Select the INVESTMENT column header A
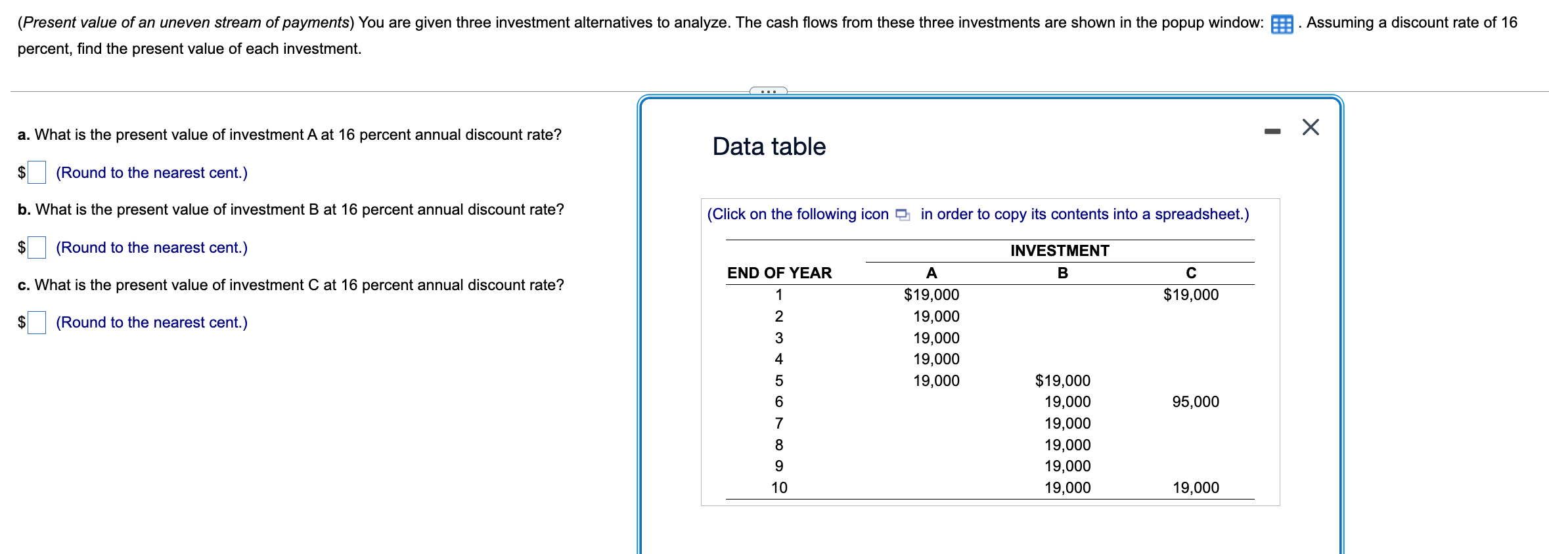1549x554 pixels. pyautogui.click(x=932, y=272)
